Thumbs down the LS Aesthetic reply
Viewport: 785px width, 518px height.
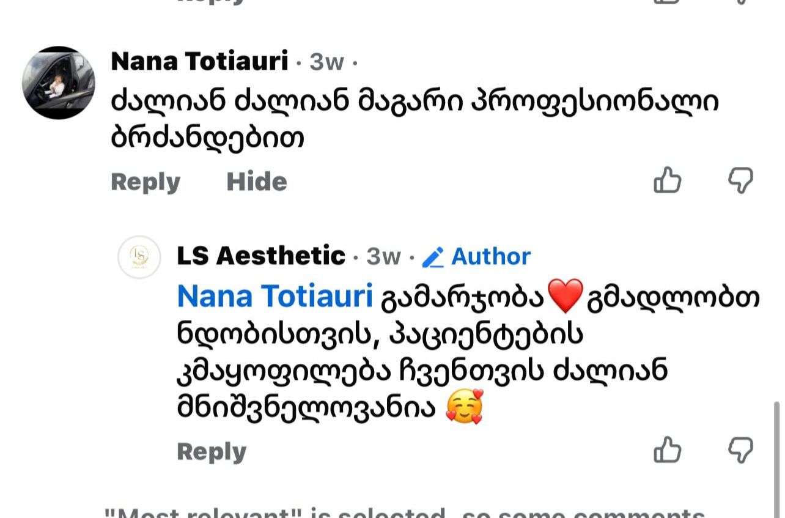pyautogui.click(x=740, y=451)
